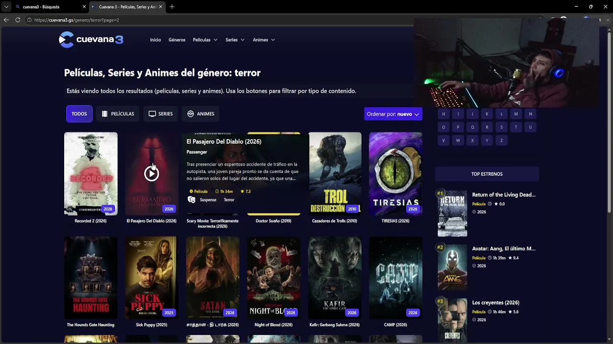
Task: Select letter V in the alphabet filter
Action: (443, 140)
